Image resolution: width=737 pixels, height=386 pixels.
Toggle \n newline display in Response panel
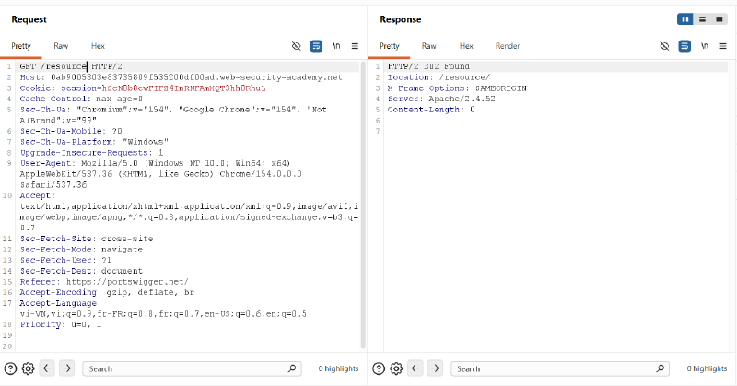(x=705, y=46)
